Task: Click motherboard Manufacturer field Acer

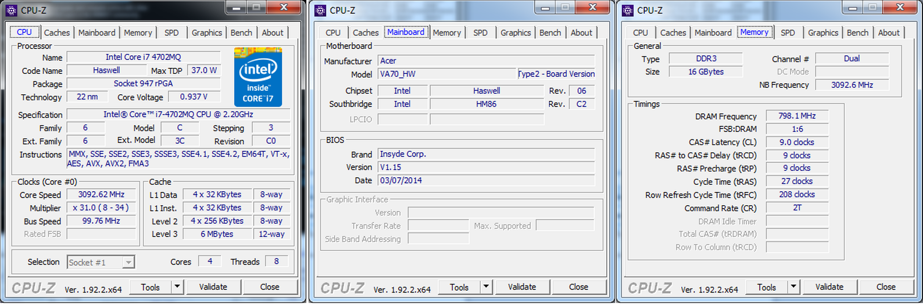Action: (486, 61)
